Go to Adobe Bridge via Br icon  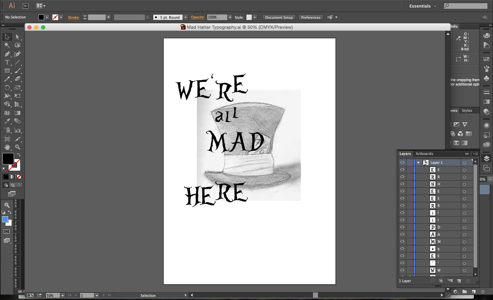coord(26,6)
